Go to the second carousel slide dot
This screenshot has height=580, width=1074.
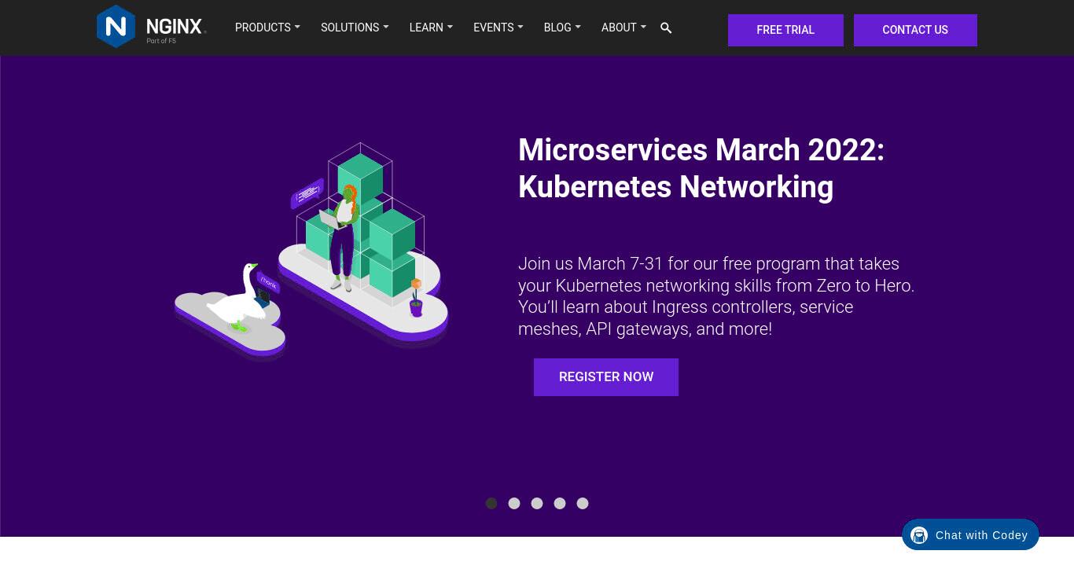coord(514,503)
